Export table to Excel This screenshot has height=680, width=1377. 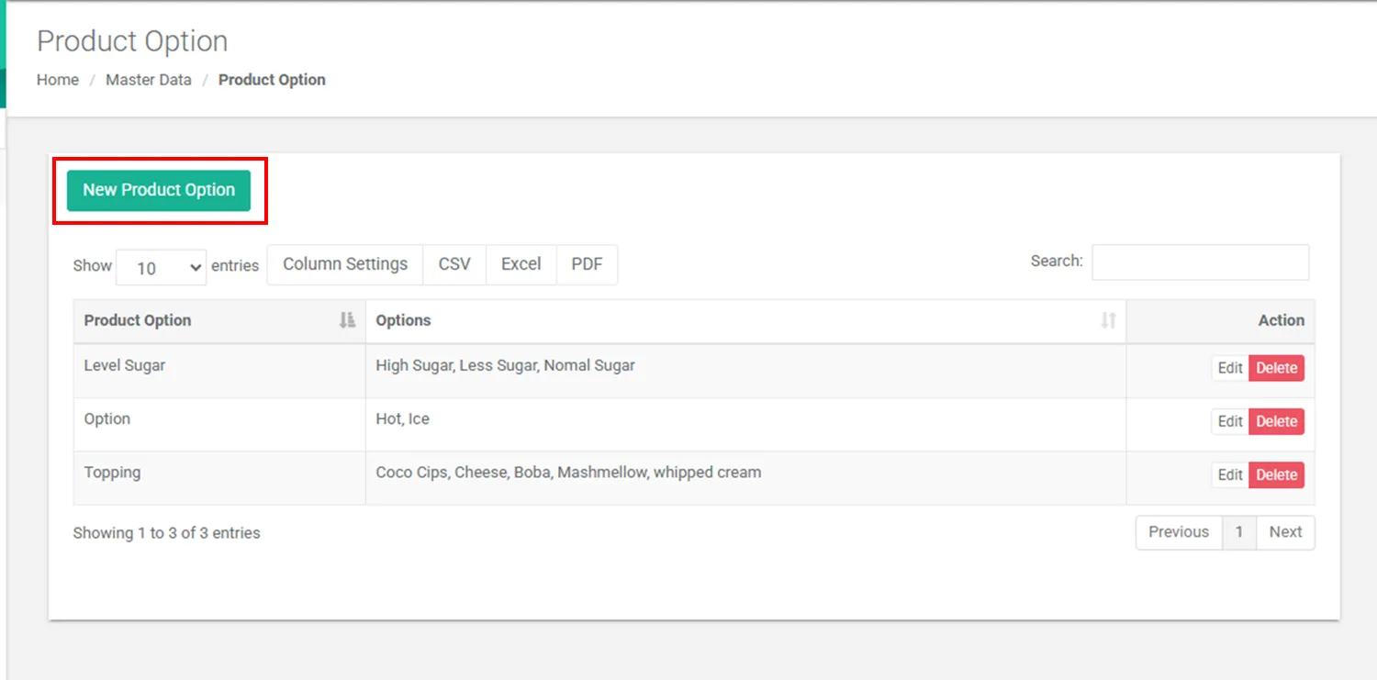(521, 264)
